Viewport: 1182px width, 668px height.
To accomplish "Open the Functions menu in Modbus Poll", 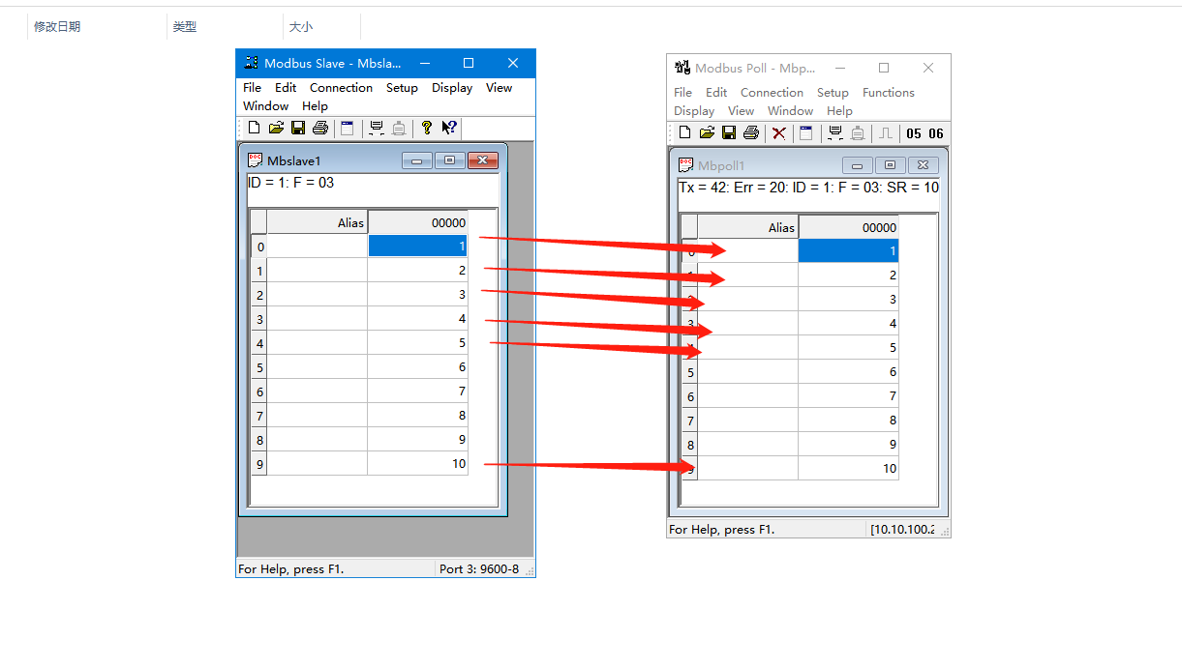I will coord(888,93).
